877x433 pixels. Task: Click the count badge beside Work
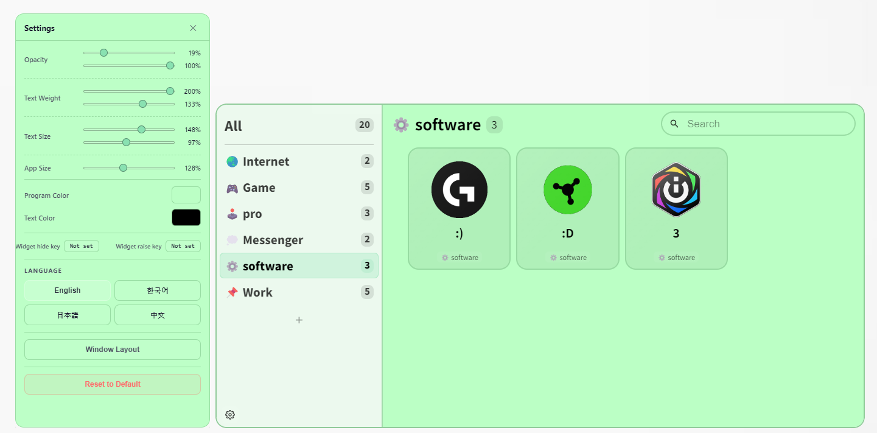click(367, 292)
